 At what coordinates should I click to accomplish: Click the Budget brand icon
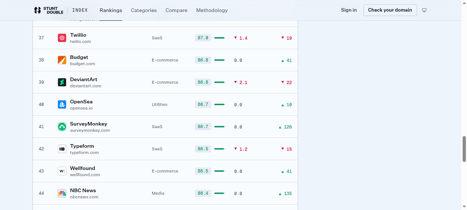click(62, 60)
